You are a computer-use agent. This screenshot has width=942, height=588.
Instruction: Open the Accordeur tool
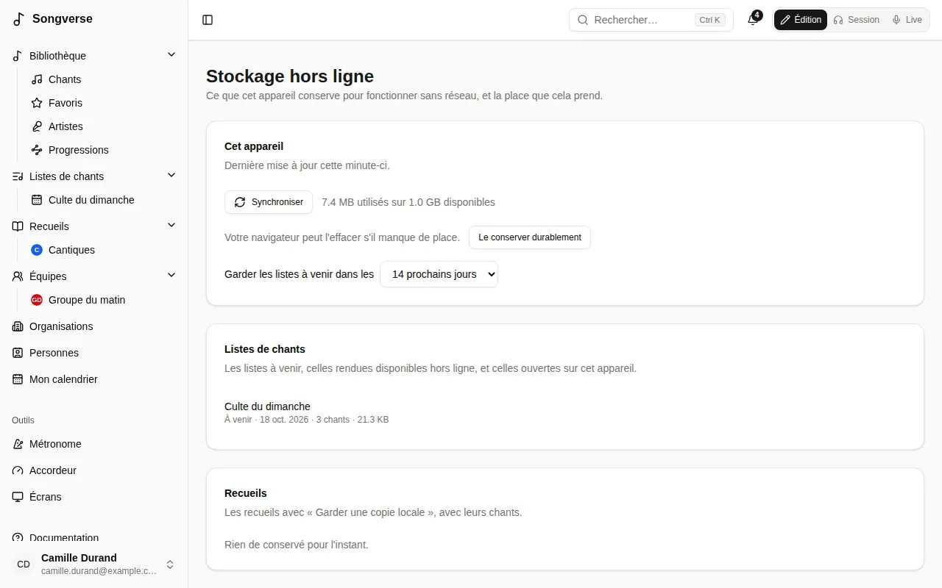coord(94,470)
